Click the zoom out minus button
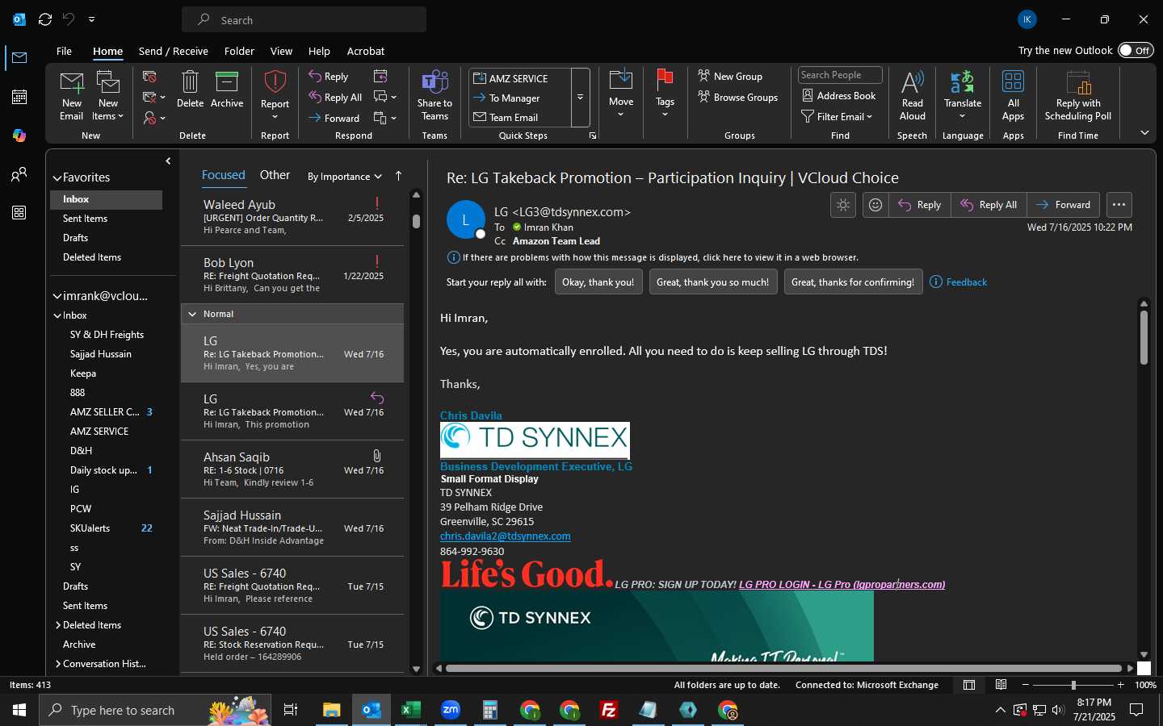The width and height of the screenshot is (1163, 726). (1026, 685)
